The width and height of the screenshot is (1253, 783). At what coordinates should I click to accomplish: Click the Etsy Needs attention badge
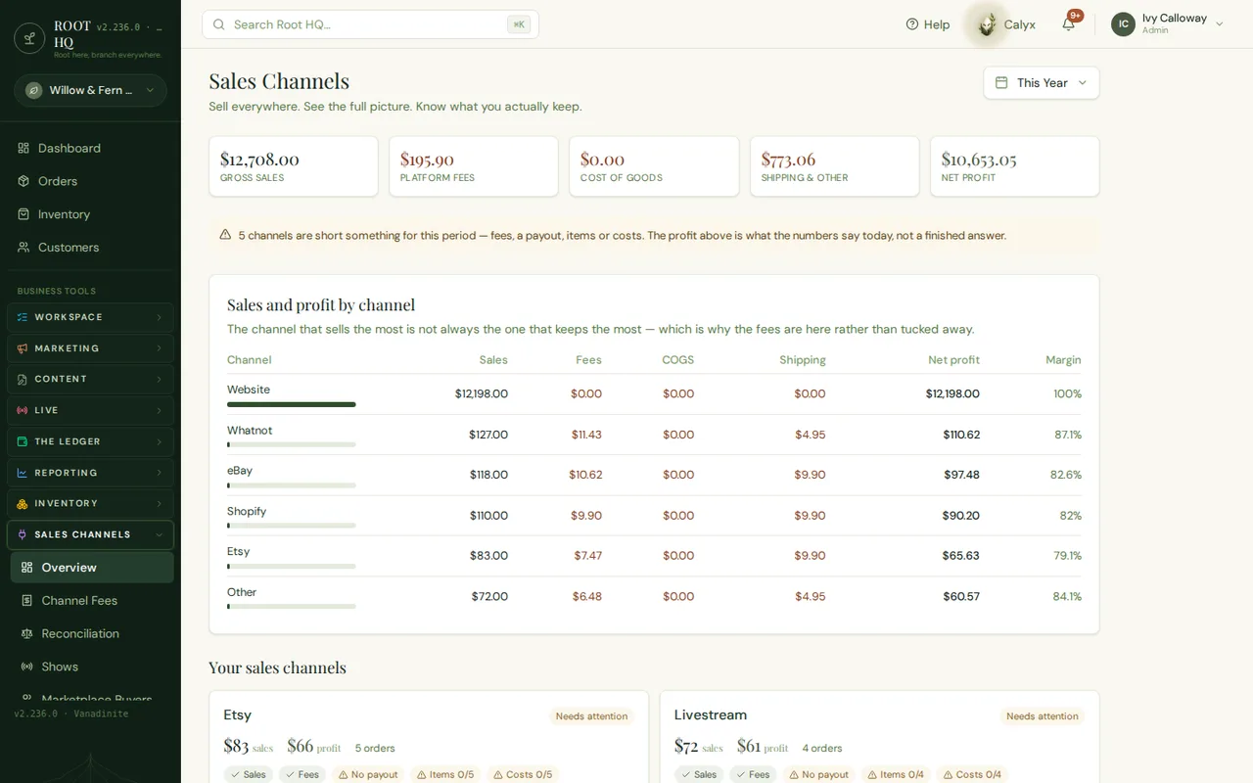click(x=591, y=716)
